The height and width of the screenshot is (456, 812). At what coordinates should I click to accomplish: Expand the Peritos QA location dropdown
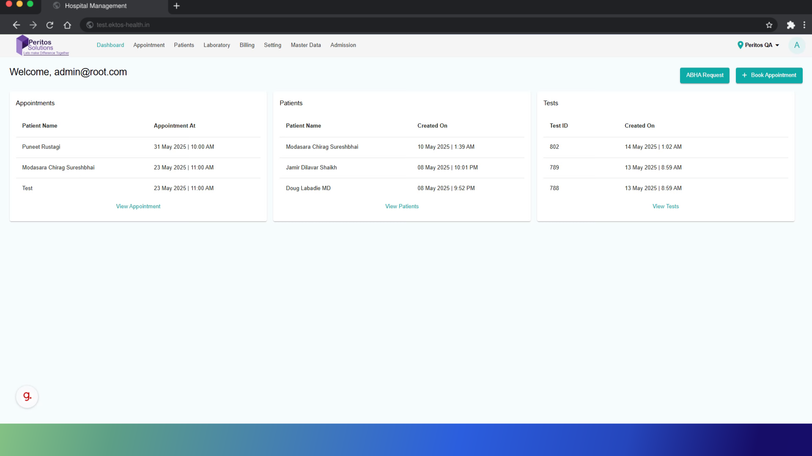pyautogui.click(x=759, y=45)
